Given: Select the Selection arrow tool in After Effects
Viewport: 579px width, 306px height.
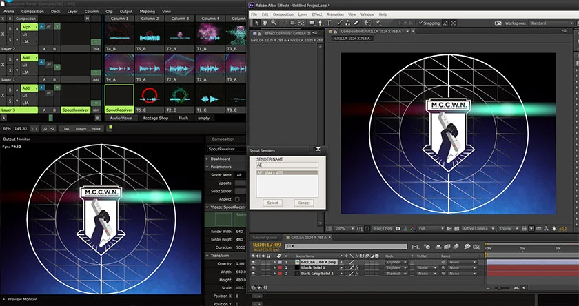Looking at the screenshot, I should click(256, 23).
